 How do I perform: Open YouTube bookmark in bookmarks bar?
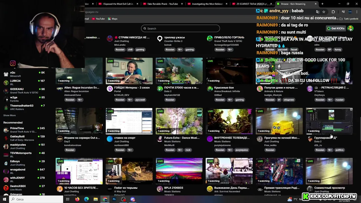(x=98, y=19)
